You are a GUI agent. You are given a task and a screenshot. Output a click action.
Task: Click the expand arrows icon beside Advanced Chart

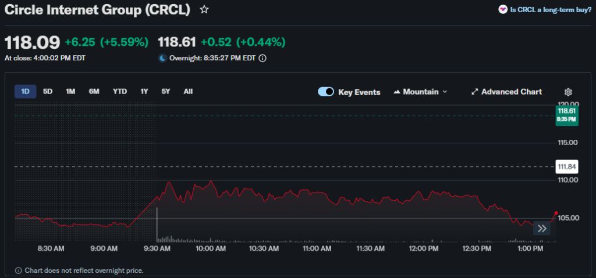474,92
